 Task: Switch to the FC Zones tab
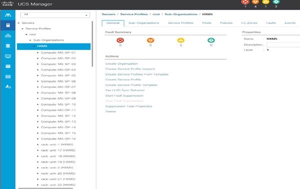click(249, 23)
